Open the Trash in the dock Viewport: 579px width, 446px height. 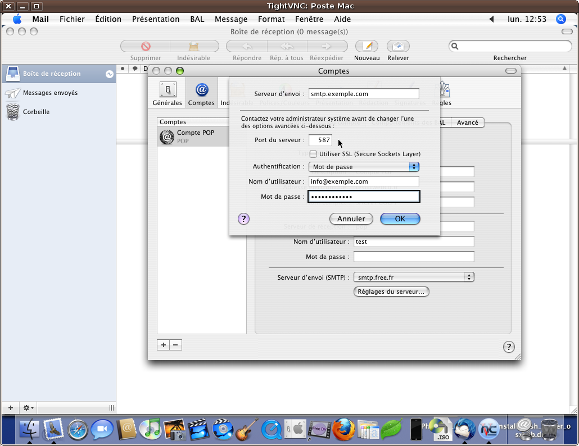click(549, 429)
